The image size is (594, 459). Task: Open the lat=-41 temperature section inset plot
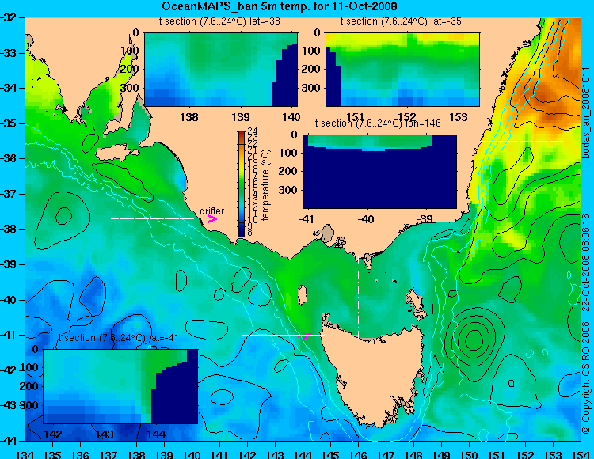(x=120, y=386)
